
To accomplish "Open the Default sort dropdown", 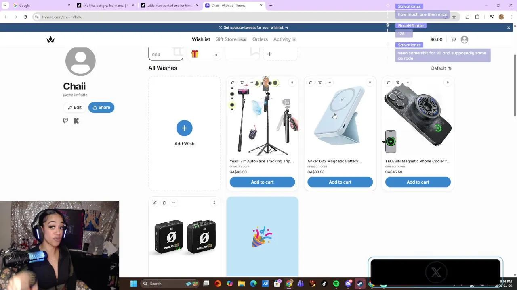I will (x=441, y=68).
